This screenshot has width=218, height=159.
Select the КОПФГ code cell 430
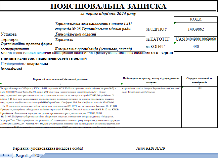[x=196, y=47]
